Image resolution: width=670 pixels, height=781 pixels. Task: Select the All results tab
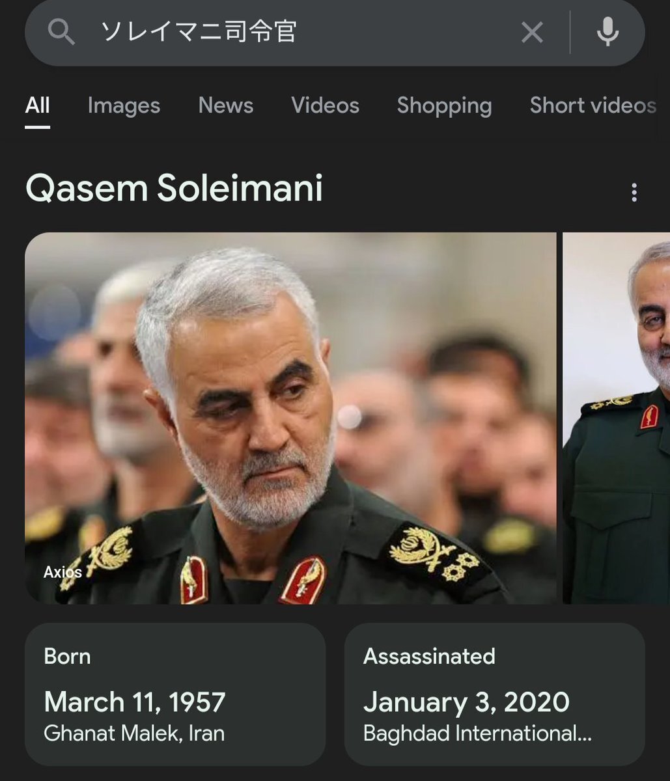(x=38, y=105)
